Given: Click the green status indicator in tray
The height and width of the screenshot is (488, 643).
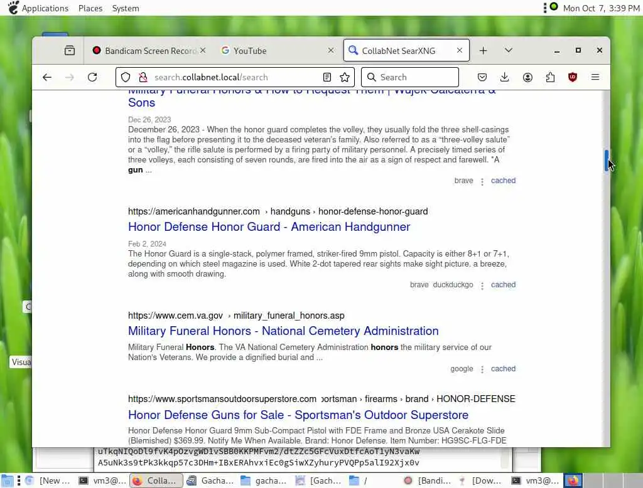Looking at the screenshot, I should [x=554, y=6].
